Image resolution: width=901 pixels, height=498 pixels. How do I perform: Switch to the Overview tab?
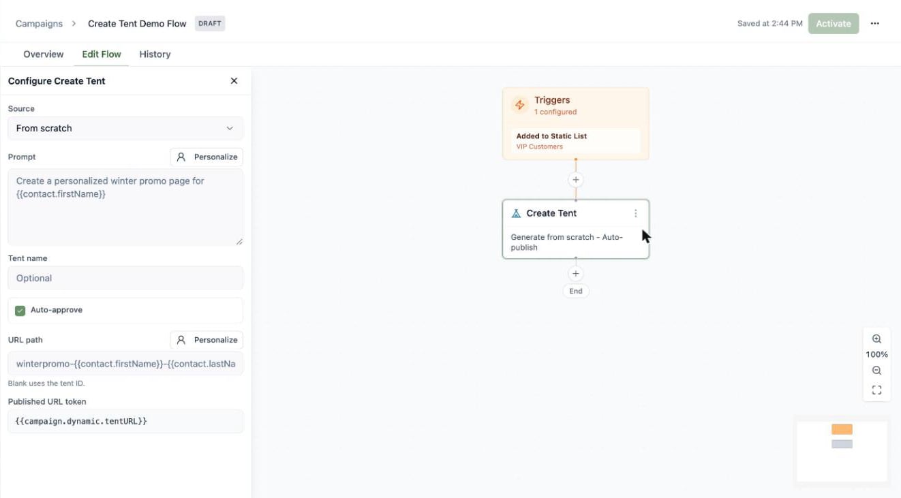pos(44,55)
